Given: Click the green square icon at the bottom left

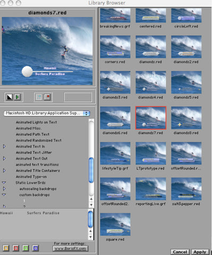Looking at the screenshot, I should (x=26, y=248).
